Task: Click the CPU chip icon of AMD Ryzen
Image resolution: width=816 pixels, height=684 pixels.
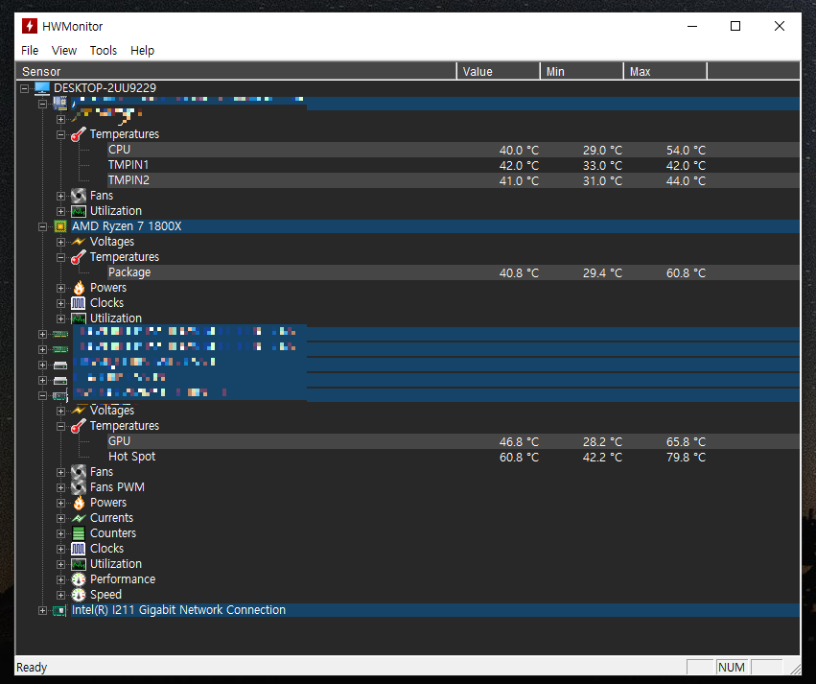Action: pos(60,226)
